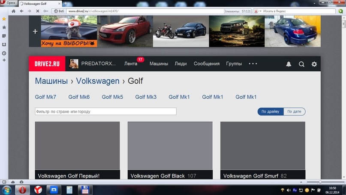346x195 pixels.
Task: Open the Opera main menu button
Action: pos(9,3)
